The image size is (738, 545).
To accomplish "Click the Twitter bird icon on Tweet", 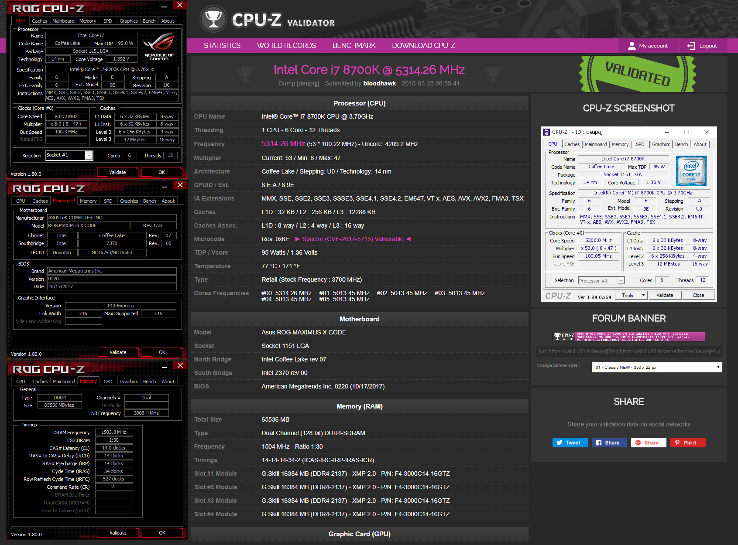I will point(560,443).
